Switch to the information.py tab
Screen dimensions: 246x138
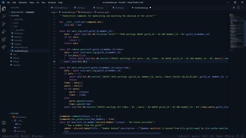click(60, 8)
